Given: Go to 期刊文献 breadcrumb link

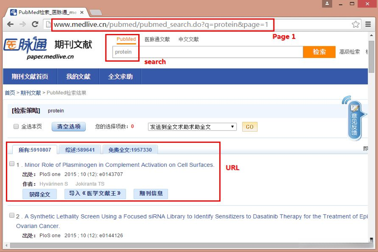Looking at the screenshot, I should click(31, 93).
